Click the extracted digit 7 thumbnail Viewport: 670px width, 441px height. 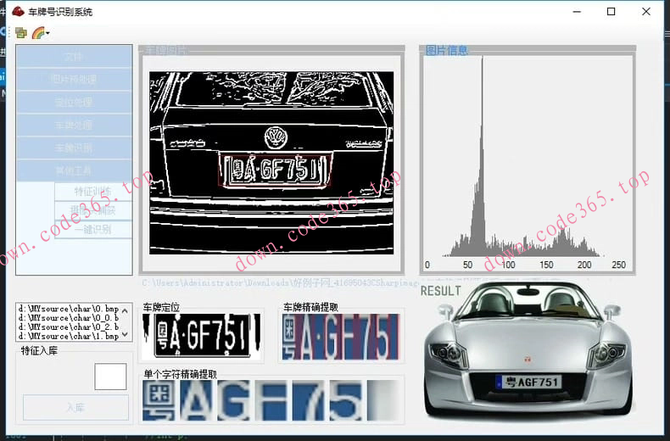308,401
